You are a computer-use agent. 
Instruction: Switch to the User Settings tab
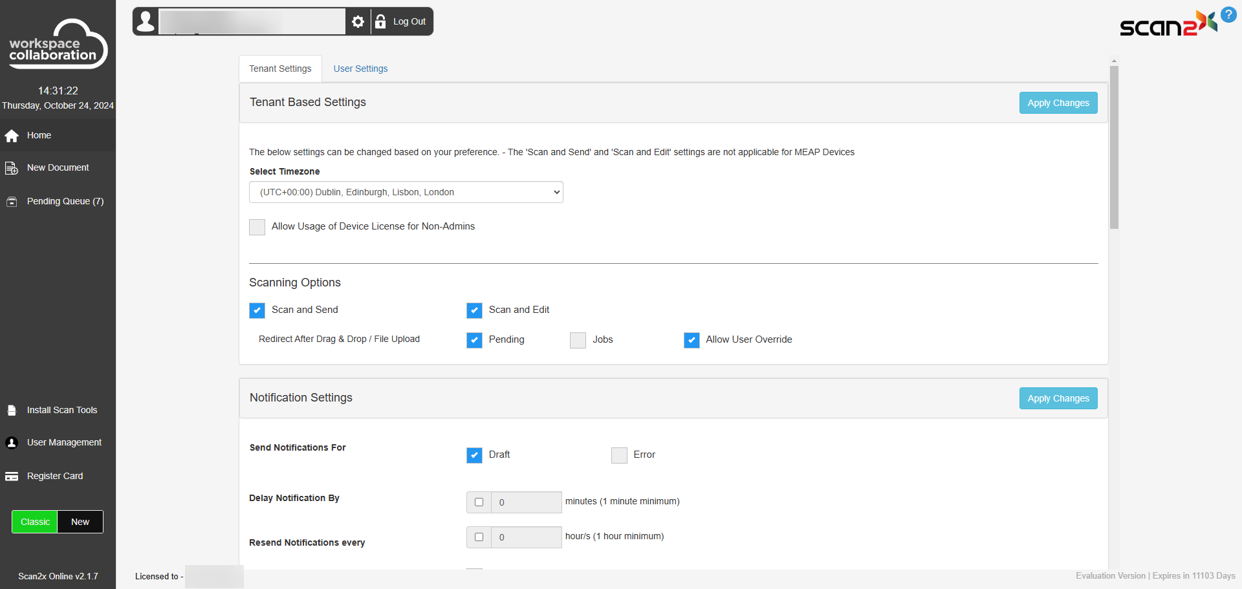(360, 69)
